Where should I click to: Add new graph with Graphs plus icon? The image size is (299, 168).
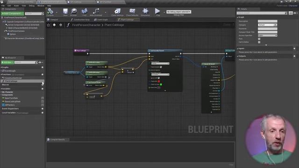[43, 67]
